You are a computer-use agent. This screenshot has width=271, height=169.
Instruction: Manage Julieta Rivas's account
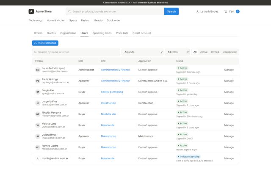(x=229, y=136)
